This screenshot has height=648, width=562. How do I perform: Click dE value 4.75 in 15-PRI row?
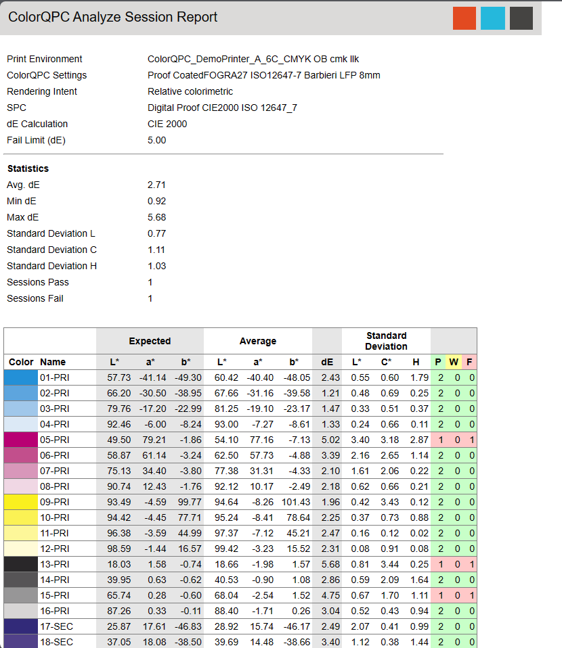[330, 595]
